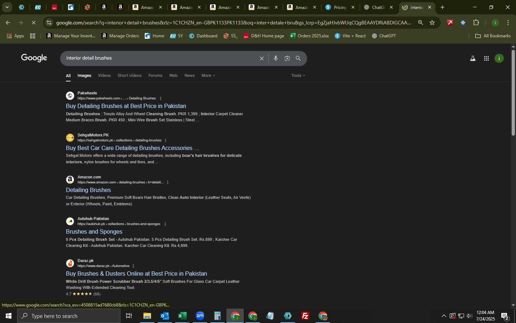Open the tab groups bookmark grid icon
The width and height of the screenshot is (516, 323).
click(x=33, y=36)
